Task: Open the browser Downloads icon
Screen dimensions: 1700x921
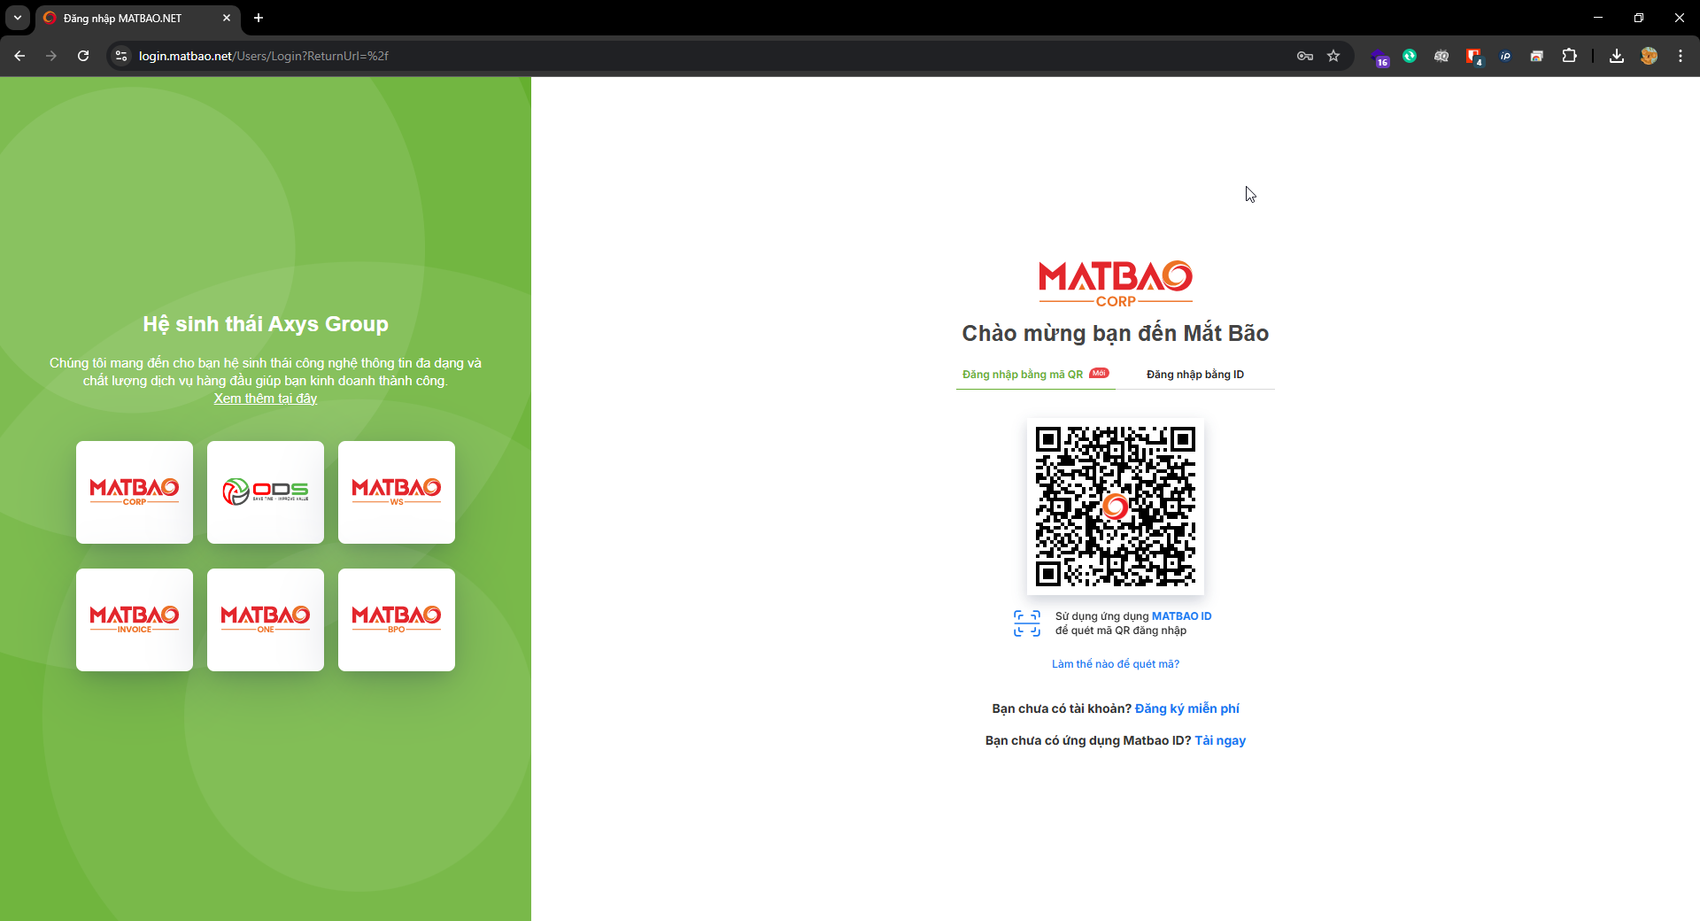Action: pyautogui.click(x=1616, y=56)
